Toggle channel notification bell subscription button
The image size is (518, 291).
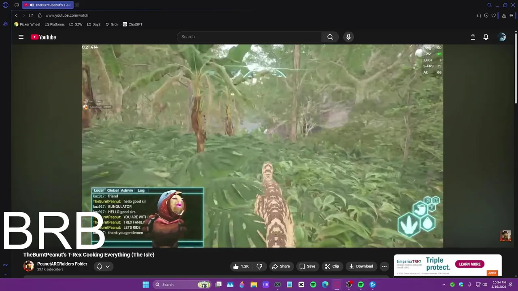103,266
